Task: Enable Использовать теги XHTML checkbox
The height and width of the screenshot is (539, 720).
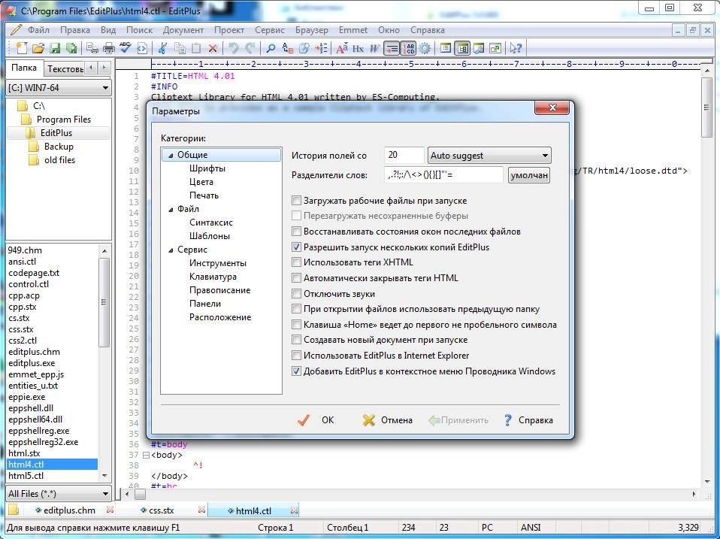Action: 297,262
